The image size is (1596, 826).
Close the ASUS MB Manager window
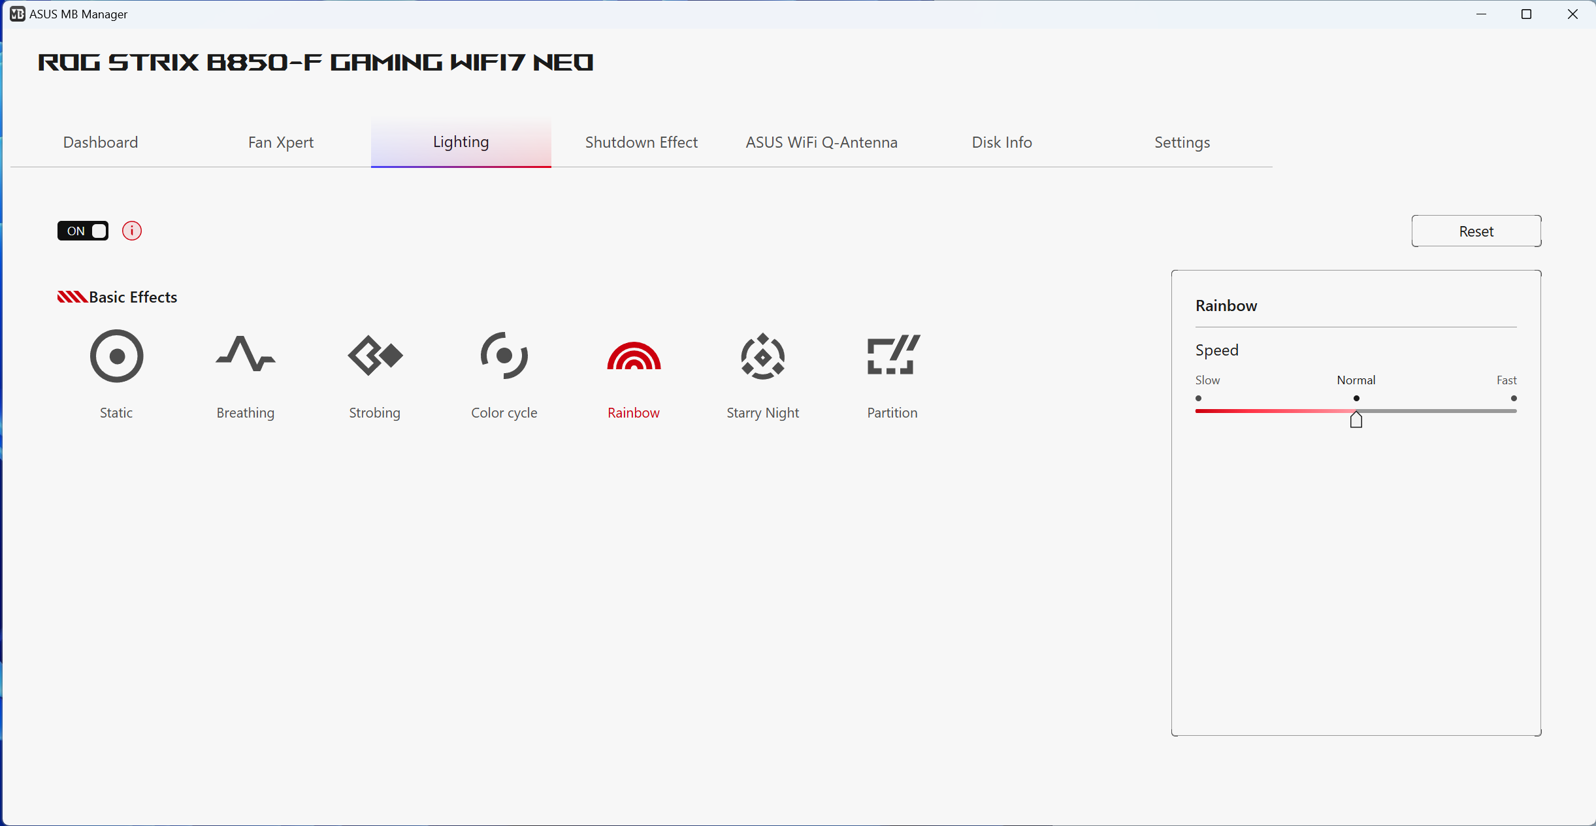pos(1572,14)
